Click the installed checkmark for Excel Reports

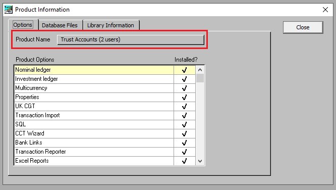pos(184,161)
